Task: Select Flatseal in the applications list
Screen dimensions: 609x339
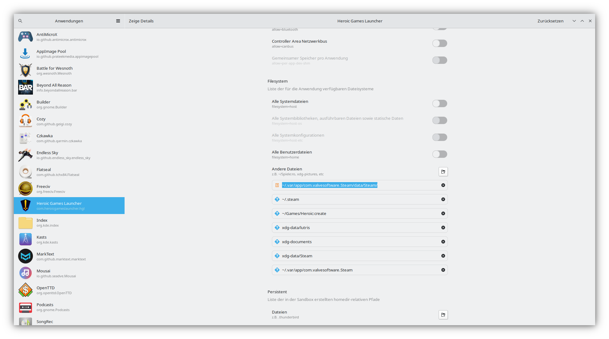Action: click(69, 172)
